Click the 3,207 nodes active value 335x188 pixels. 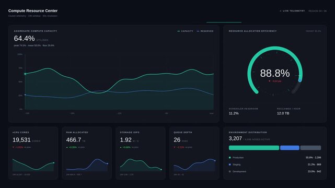click(235, 138)
